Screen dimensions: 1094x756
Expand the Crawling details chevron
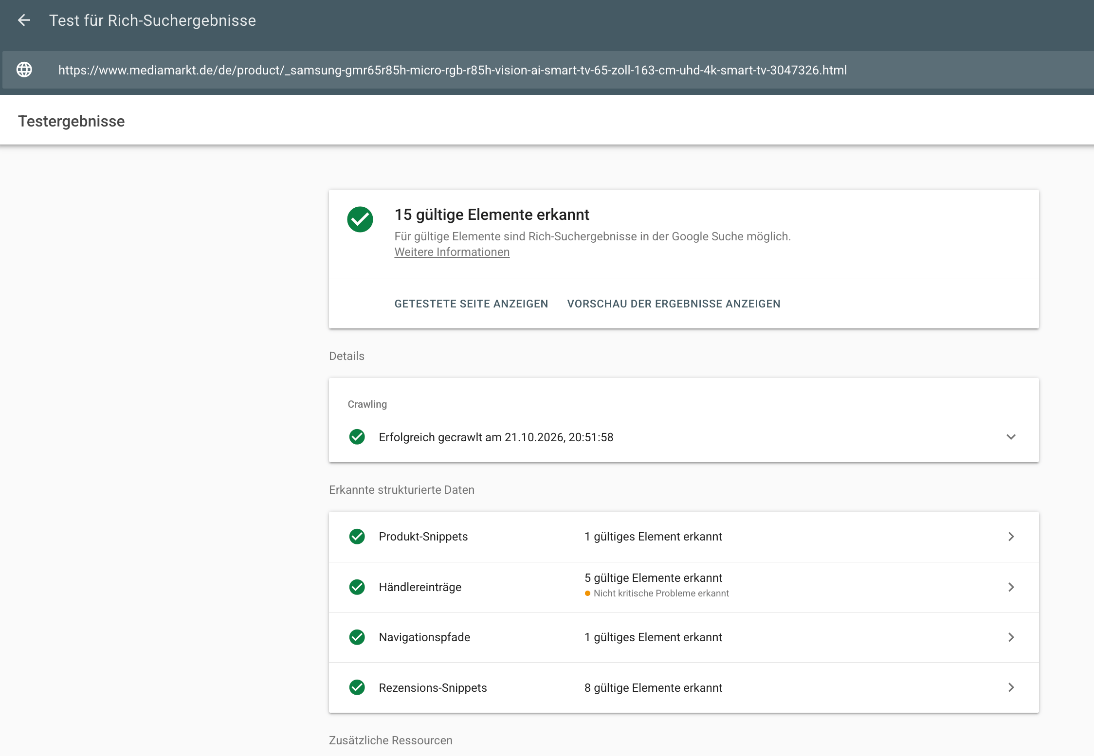tap(1011, 437)
